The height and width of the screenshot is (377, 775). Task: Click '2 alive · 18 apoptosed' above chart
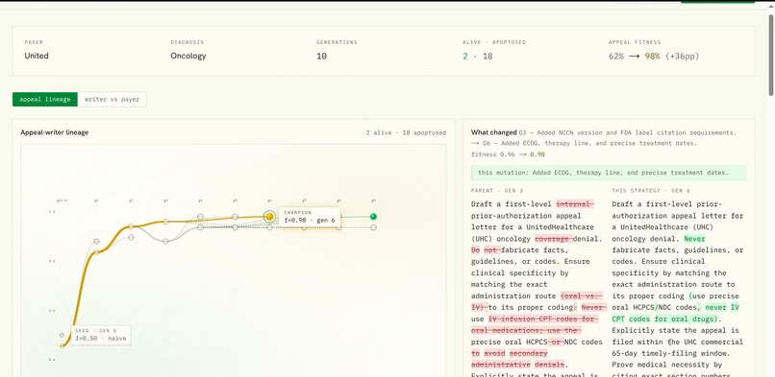[x=406, y=132]
